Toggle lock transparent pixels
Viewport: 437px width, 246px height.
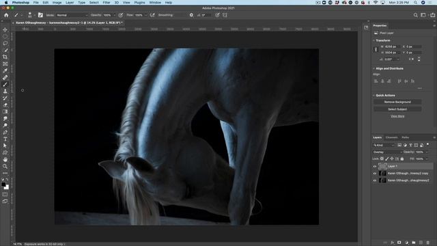tap(382, 159)
